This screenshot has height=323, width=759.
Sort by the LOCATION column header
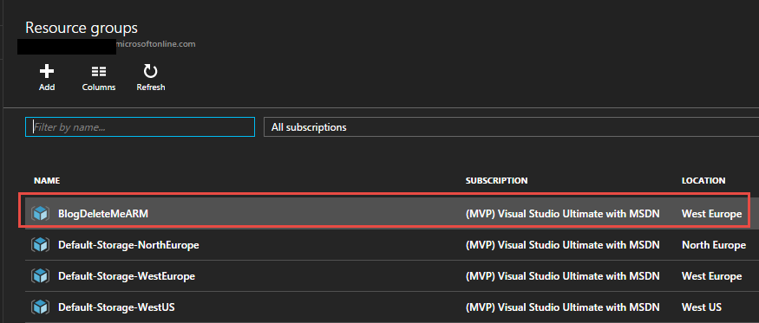click(703, 181)
